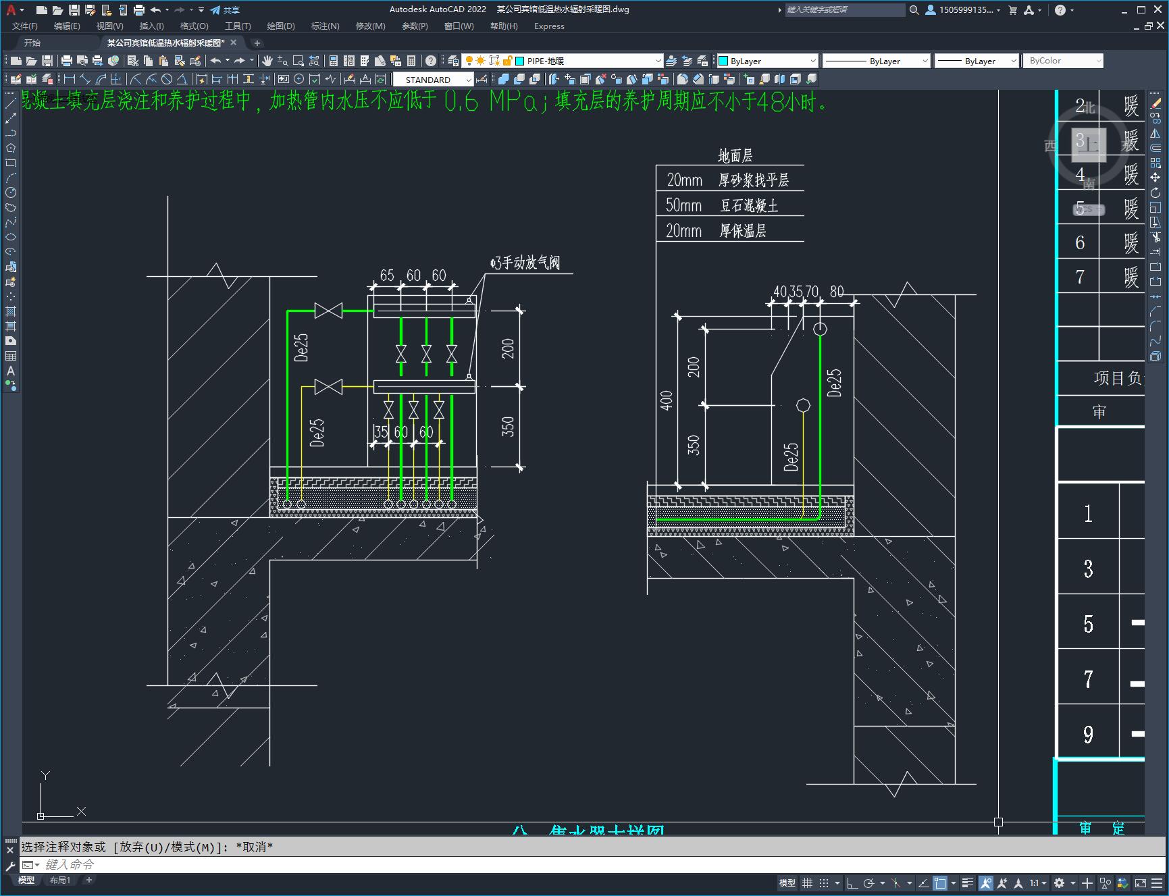Select the Diameter dimension tool

coord(167,80)
